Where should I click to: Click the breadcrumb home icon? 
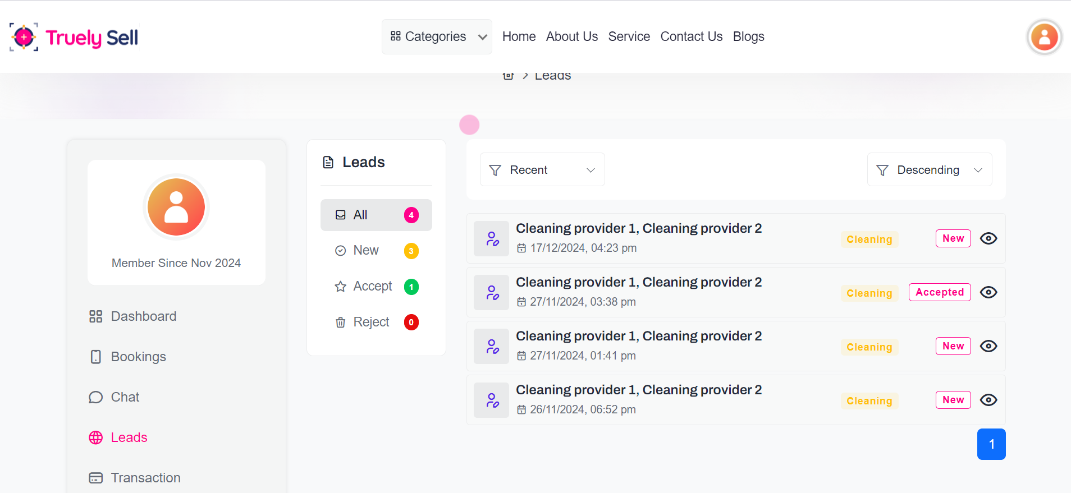(x=508, y=76)
